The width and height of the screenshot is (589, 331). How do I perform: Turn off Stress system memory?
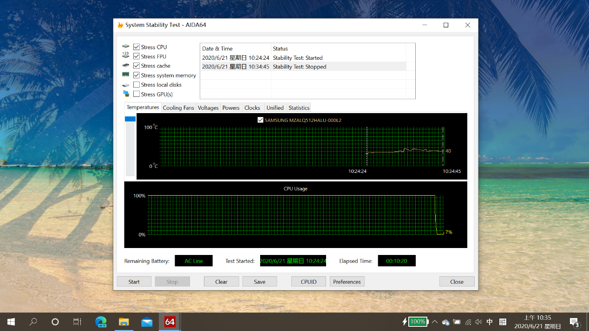(x=137, y=75)
